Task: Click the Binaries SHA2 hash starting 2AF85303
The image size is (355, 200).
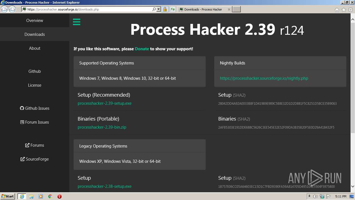Action: (276, 127)
